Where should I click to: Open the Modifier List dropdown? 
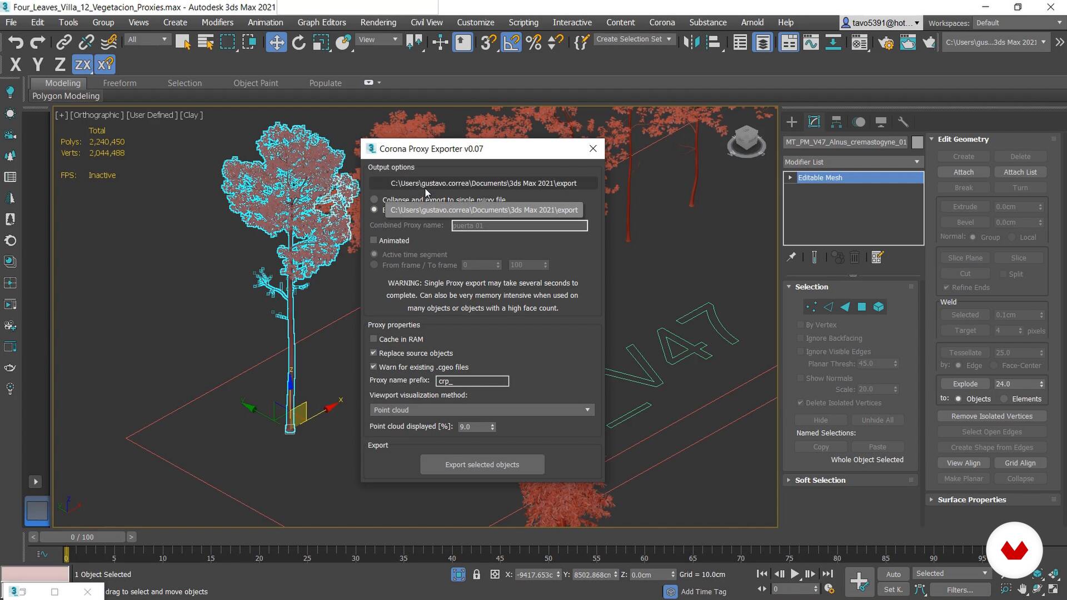[x=853, y=162]
